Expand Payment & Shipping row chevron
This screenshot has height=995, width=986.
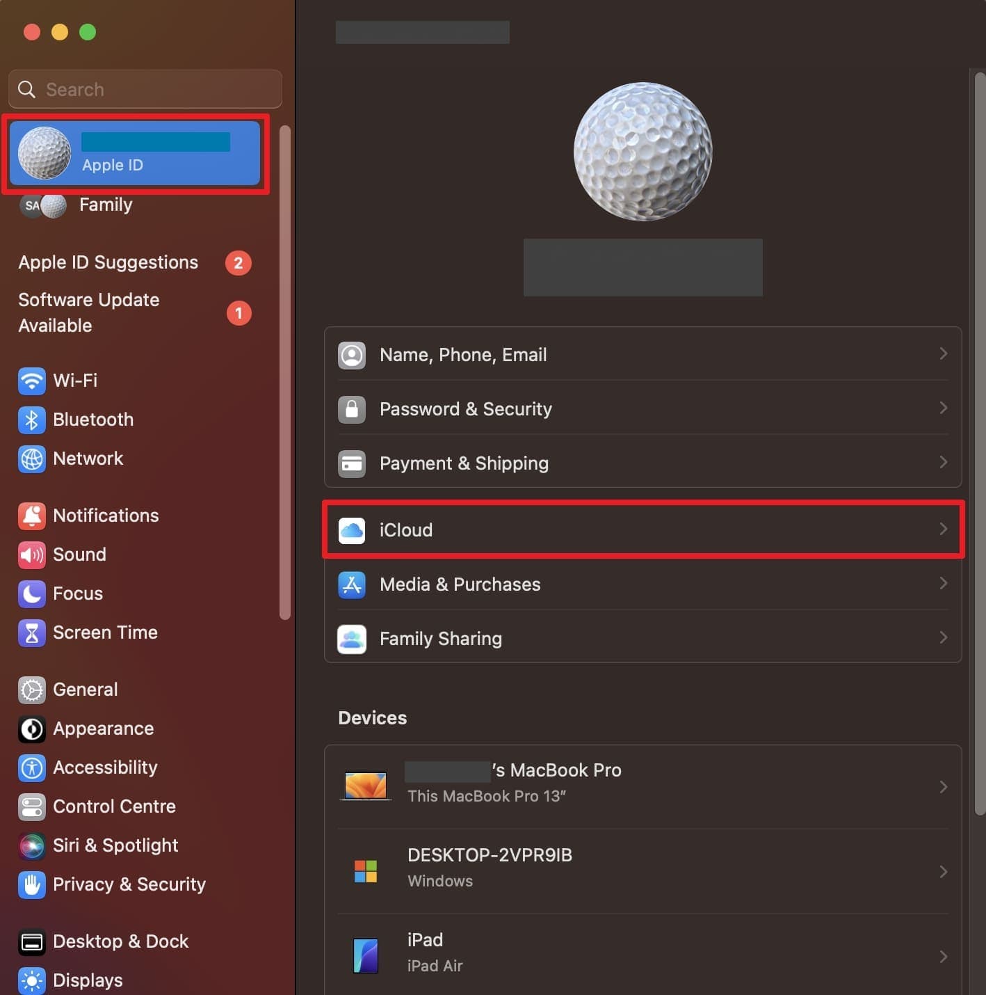pos(944,462)
